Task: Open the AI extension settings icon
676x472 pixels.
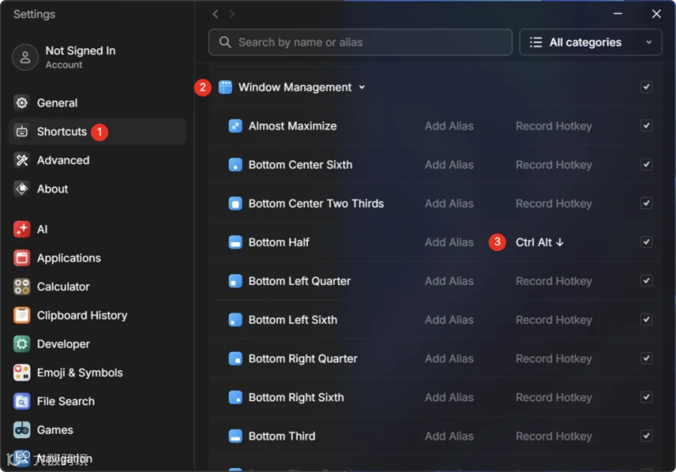Action: click(x=22, y=229)
